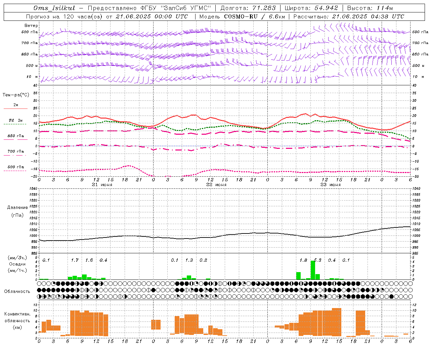Click the forecast start 21.06.2025 00:00 UTC
This screenshot has height=344, width=430.
(x=152, y=16)
